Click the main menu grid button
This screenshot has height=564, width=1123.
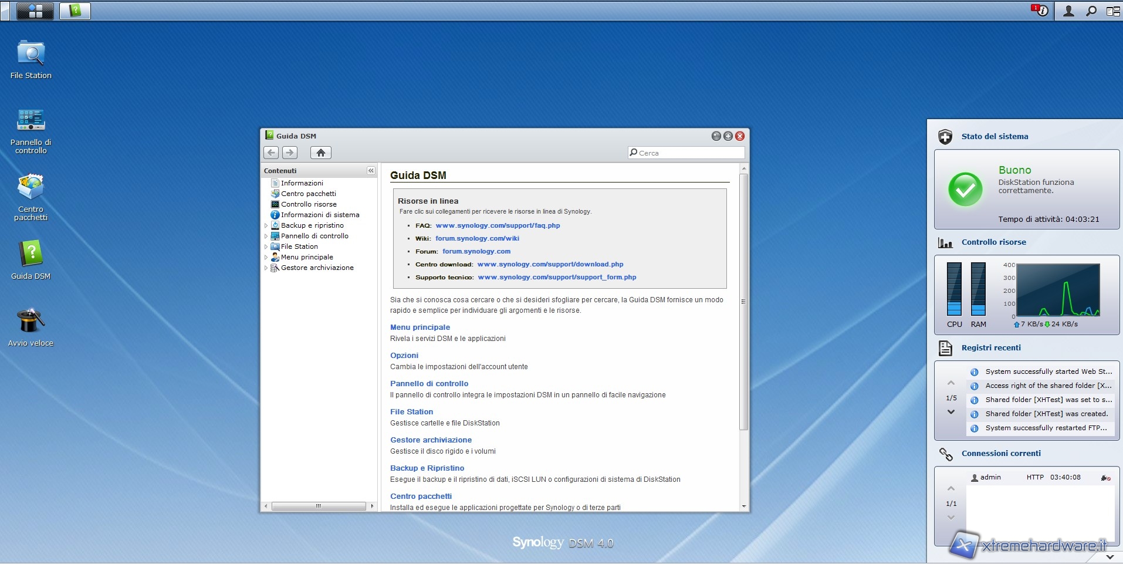pyautogui.click(x=35, y=11)
